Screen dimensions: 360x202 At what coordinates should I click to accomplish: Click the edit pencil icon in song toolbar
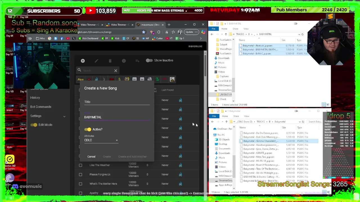coord(96,61)
